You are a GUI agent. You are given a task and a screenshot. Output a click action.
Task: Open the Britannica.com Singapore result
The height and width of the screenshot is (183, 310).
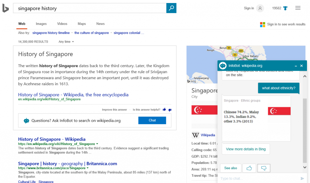coord(68,163)
